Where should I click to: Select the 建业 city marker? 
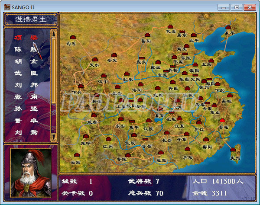[214, 105]
